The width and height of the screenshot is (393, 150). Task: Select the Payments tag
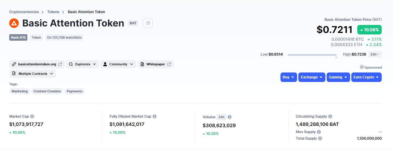74,91
